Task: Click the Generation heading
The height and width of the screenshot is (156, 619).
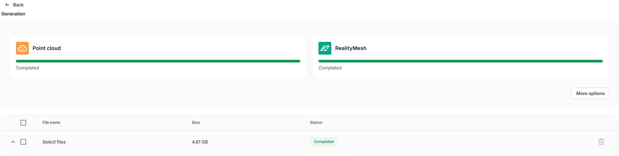Action: pyautogui.click(x=13, y=14)
